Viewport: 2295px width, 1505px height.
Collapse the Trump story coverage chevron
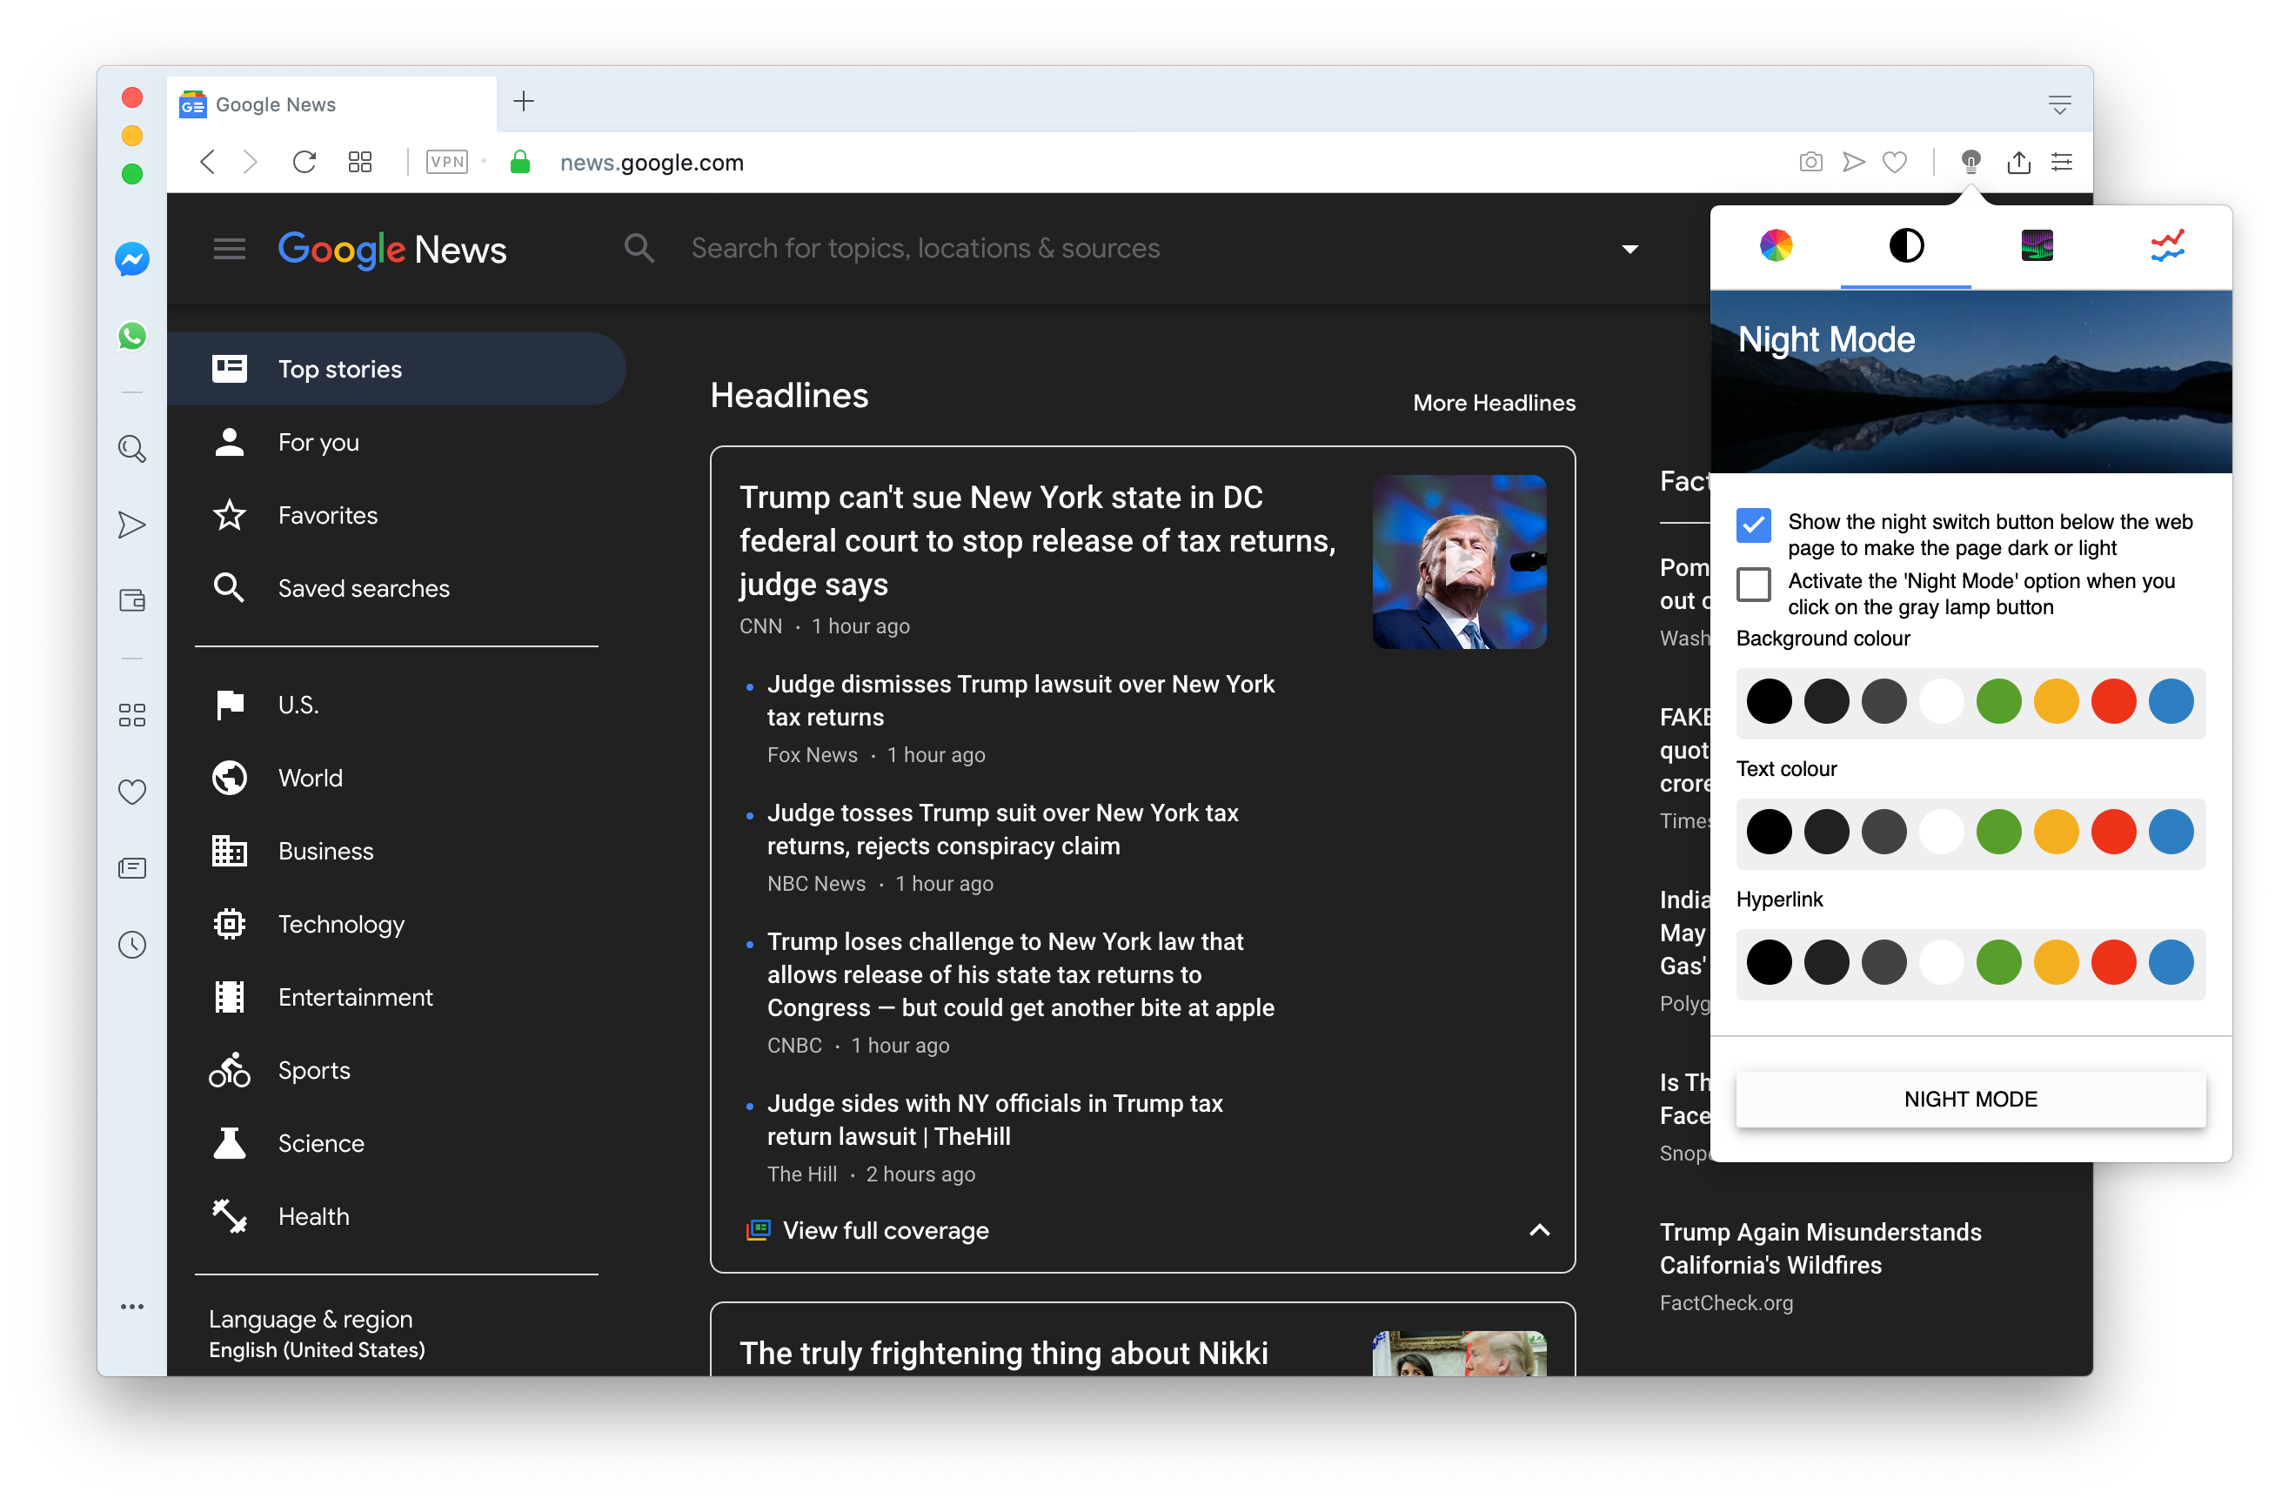1540,1229
